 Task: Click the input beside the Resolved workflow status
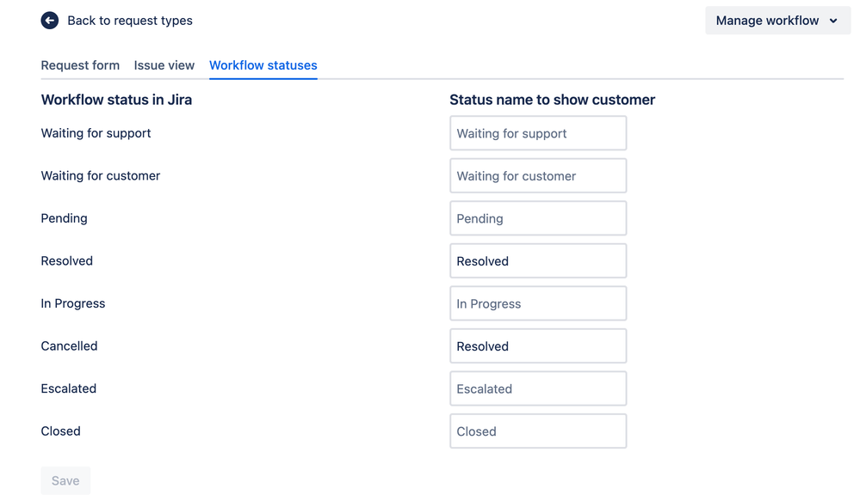(x=538, y=261)
